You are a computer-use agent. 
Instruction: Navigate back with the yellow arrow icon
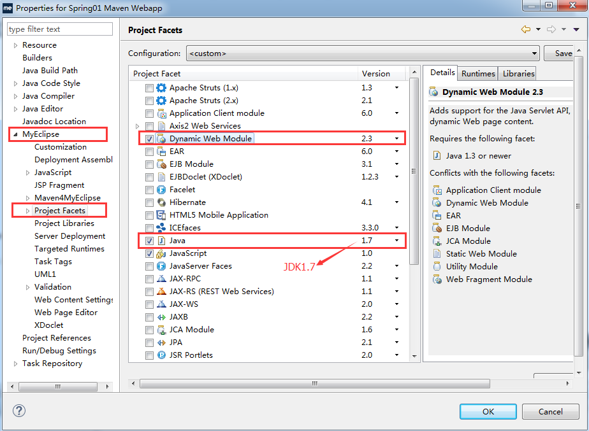coord(526,29)
